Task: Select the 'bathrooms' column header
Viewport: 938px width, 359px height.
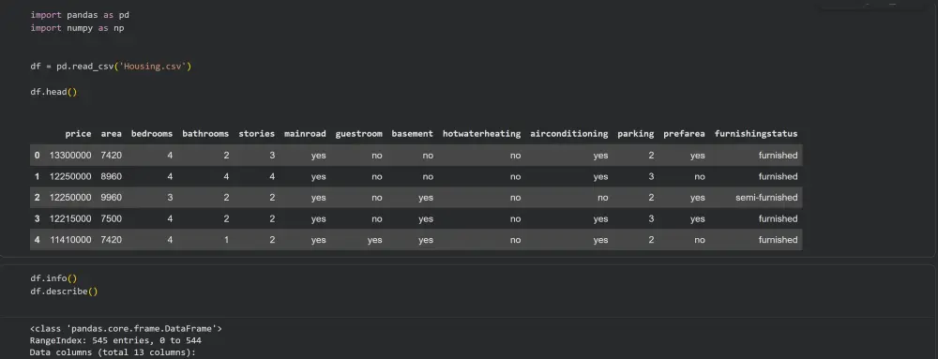Action: point(205,134)
